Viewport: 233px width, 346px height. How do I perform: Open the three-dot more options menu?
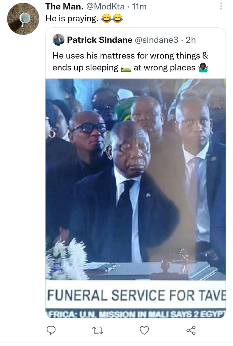[221, 6]
